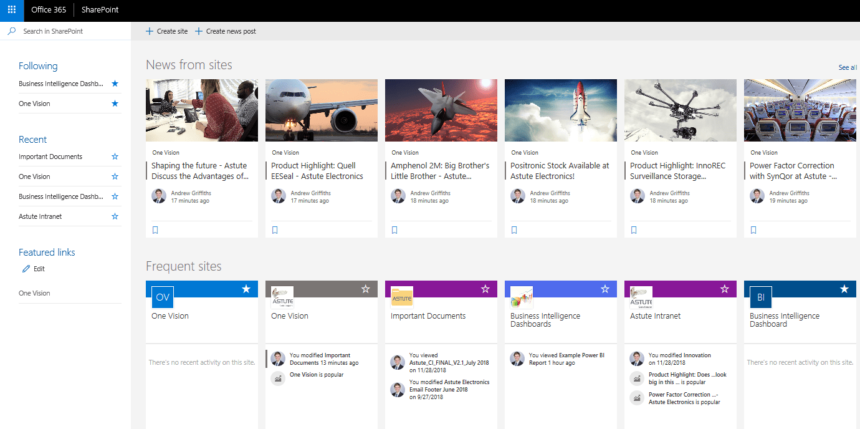
Task: Open 'Amphenol 2M: Big Brother's Little Brother' headline
Action: (x=440, y=171)
